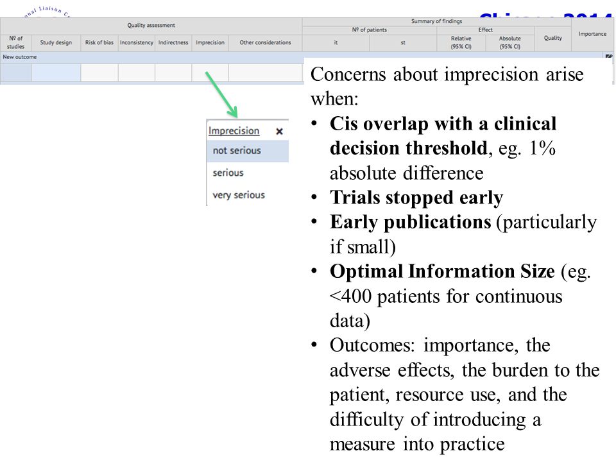This screenshot has height=462, width=616.
Task: Click the 'Study design' column header
Action: [x=56, y=42]
